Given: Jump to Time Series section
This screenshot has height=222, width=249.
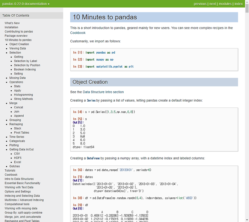Looking at the screenshot, I should pos(17,137).
